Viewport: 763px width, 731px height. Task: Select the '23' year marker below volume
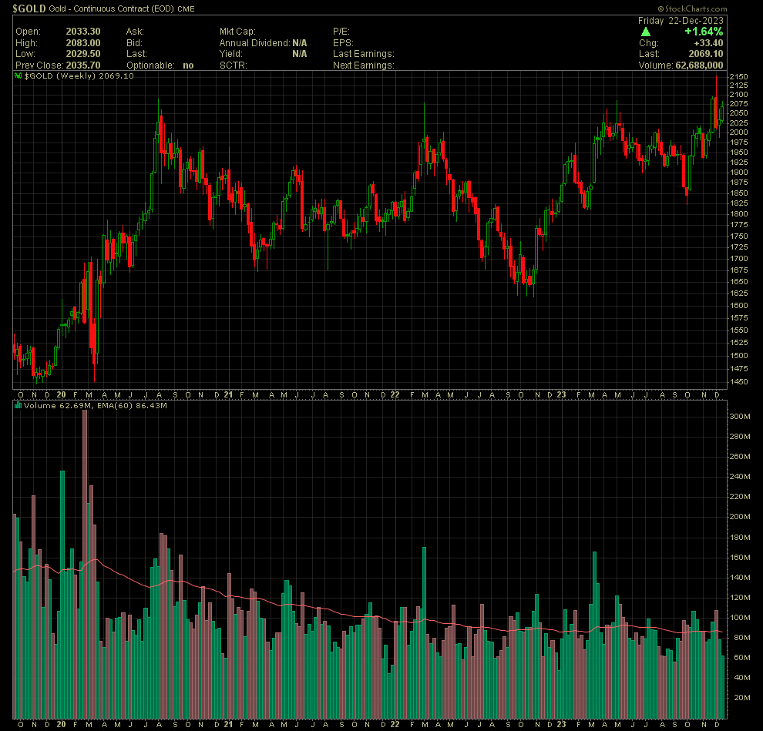point(562,725)
